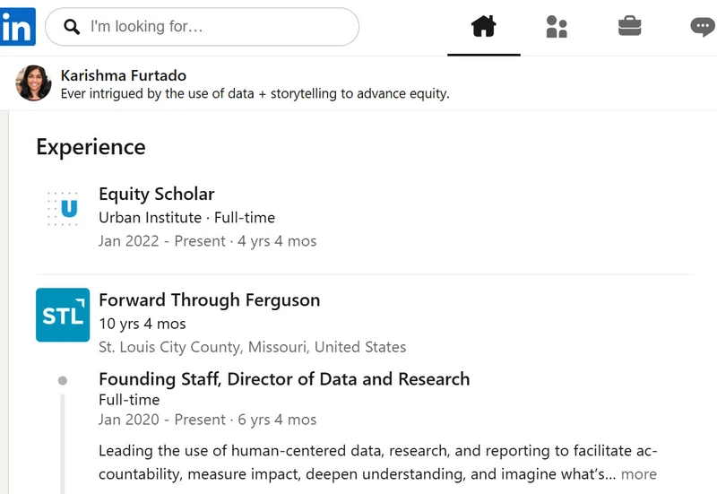
Task: Click "10 yrs 4 mos" duration text
Action: coord(143,324)
